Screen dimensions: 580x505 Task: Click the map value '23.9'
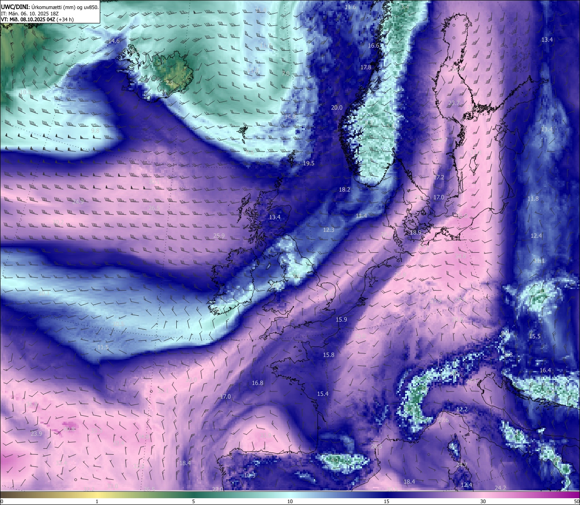[x=36, y=434]
